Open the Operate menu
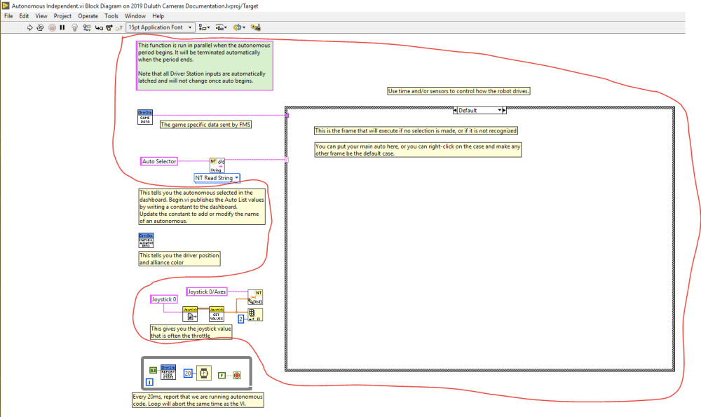This screenshot has height=417, width=701. 88,15
